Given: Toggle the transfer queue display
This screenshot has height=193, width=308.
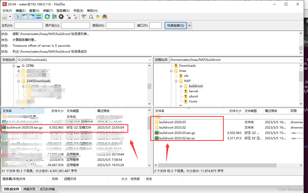Looking at the screenshot, I should 39,17.
